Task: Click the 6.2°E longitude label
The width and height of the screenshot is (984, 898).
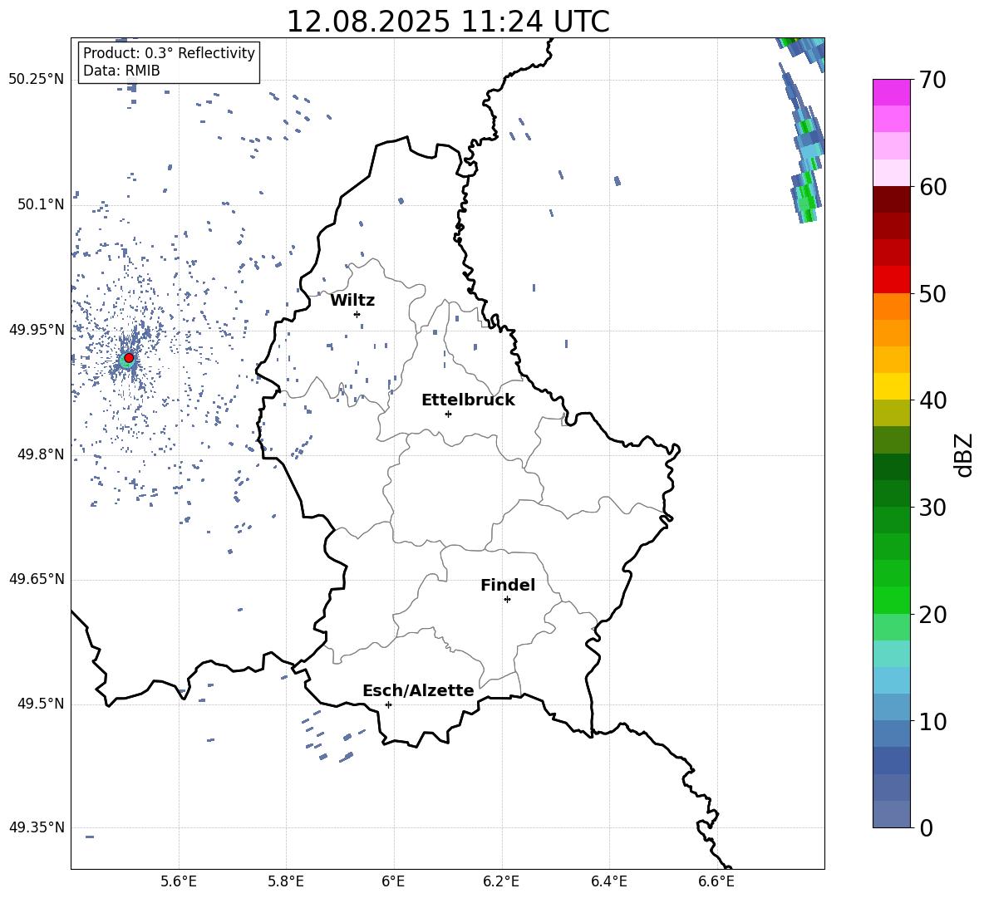Action: (501, 881)
